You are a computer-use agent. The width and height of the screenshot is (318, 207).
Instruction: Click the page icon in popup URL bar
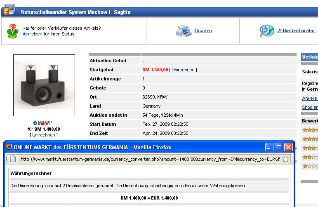13,159
